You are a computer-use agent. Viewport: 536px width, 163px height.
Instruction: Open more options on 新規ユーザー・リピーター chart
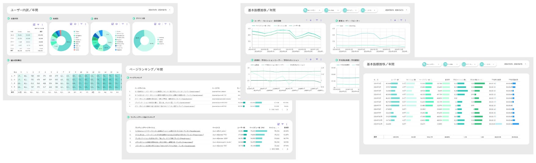(x=405, y=20)
